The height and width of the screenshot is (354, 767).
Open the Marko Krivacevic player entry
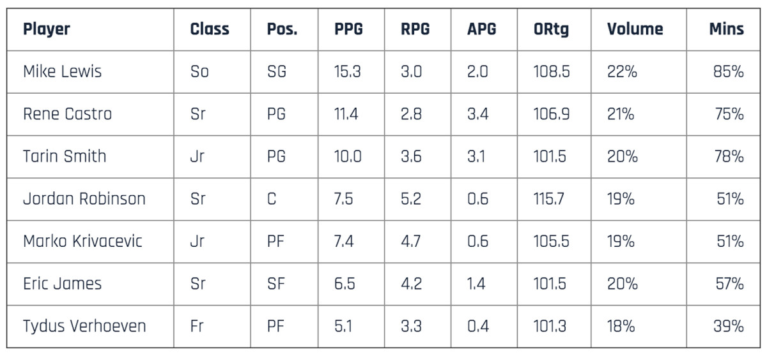click(82, 241)
